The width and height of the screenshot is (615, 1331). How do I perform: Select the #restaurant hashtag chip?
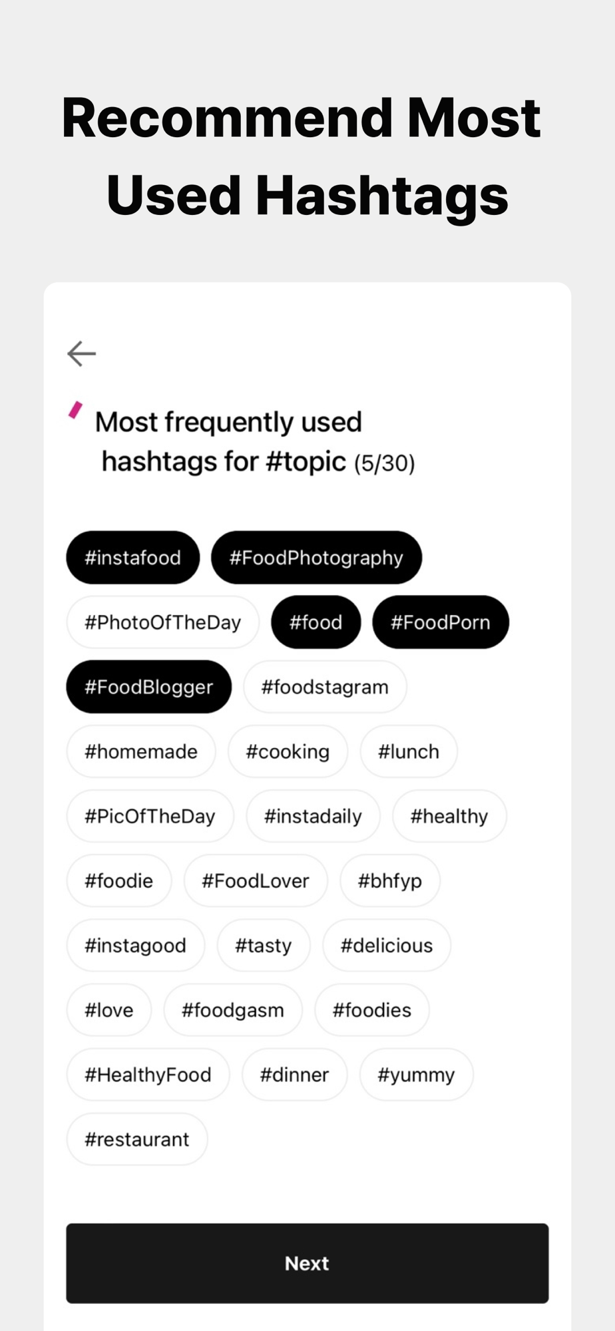(x=137, y=1139)
